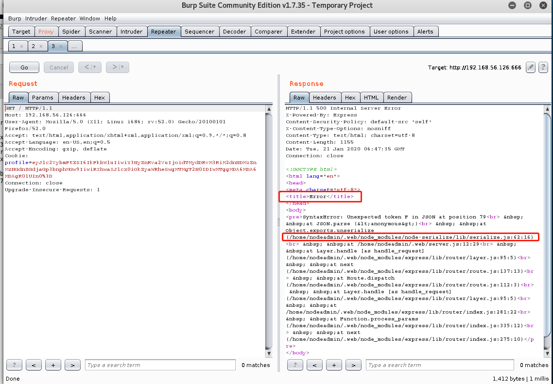Click the pencil icon to edit the target
Viewport: 553px width, 384px height.
click(x=530, y=67)
